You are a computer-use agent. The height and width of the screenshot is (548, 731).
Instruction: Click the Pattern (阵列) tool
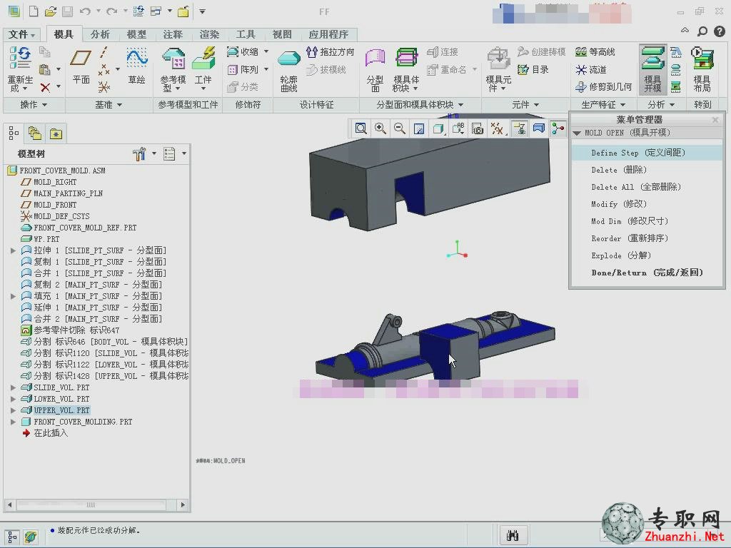tap(243, 69)
